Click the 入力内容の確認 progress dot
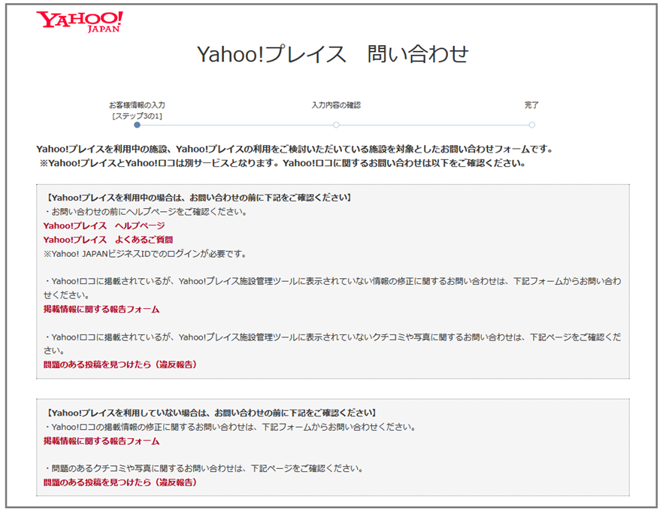Image resolution: width=666 pixels, height=514 pixels. (336, 125)
